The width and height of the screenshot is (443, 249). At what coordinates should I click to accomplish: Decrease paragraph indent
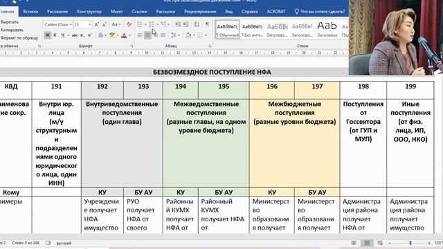tap(178, 25)
